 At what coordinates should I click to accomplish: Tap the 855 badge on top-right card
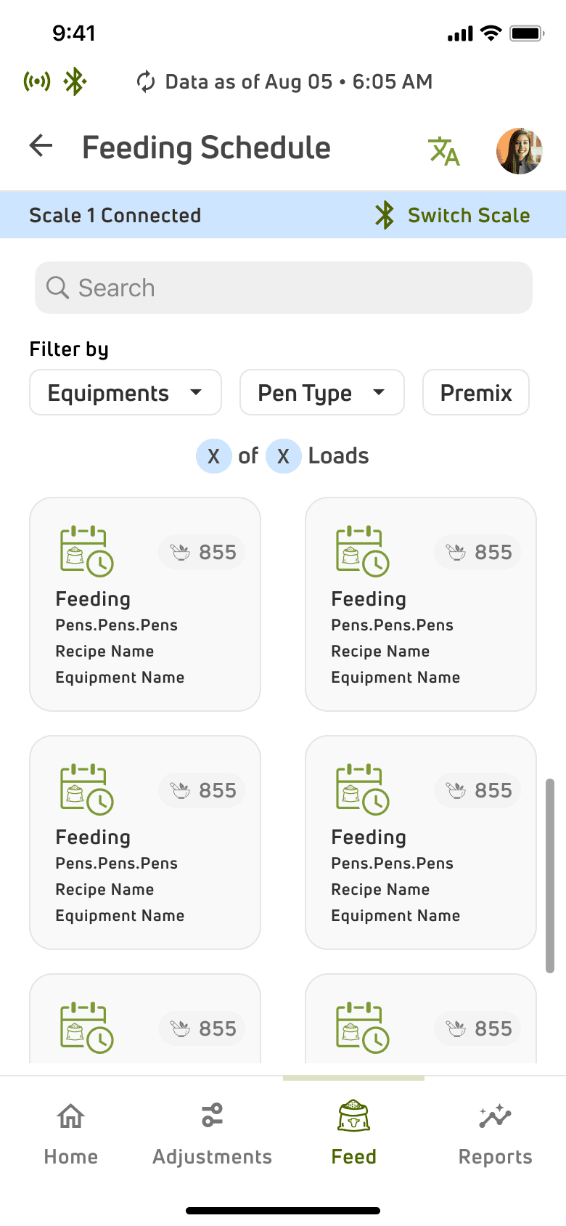click(x=478, y=553)
